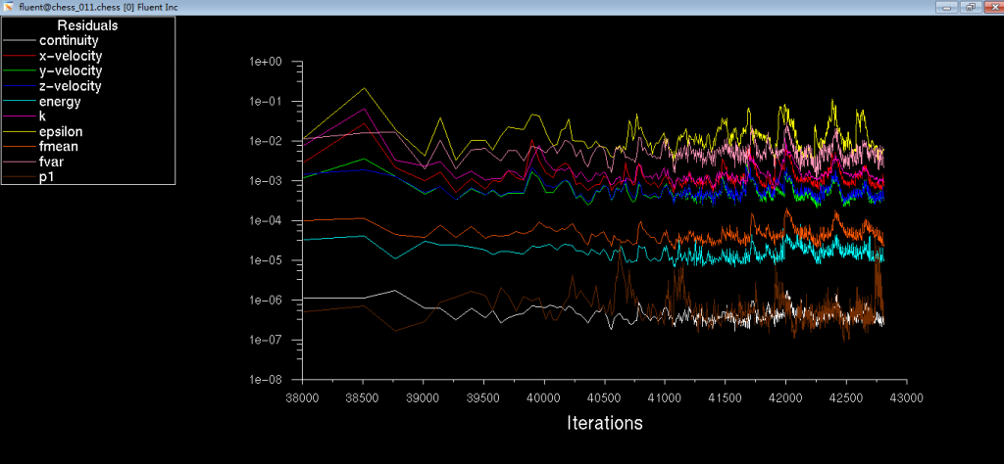Click the Iterations x-axis title
The image size is (1004, 464).
[605, 423]
